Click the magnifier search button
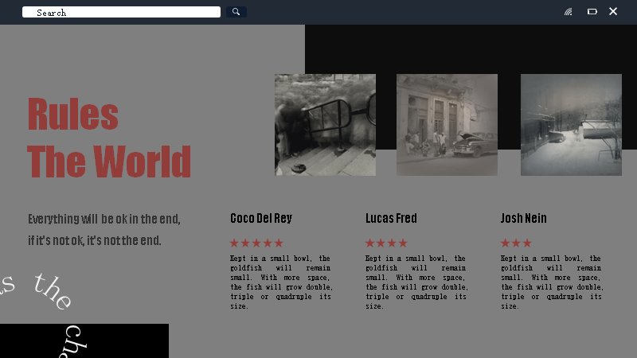Viewport: 637px width, 358px height. tap(236, 12)
